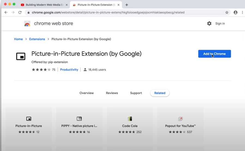
Task: Click the 18,445 users text
Action: click(x=97, y=70)
